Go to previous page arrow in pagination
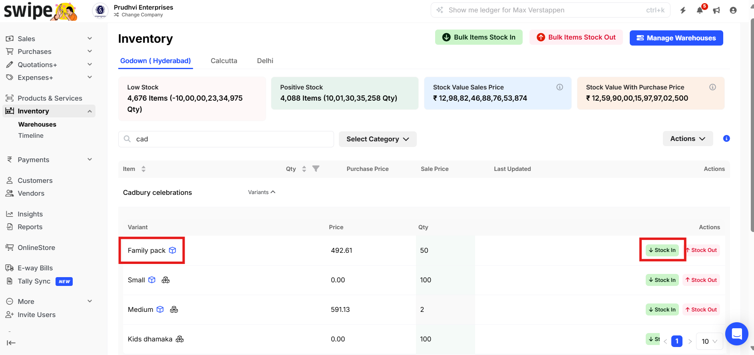The height and width of the screenshot is (355, 754). coord(665,341)
